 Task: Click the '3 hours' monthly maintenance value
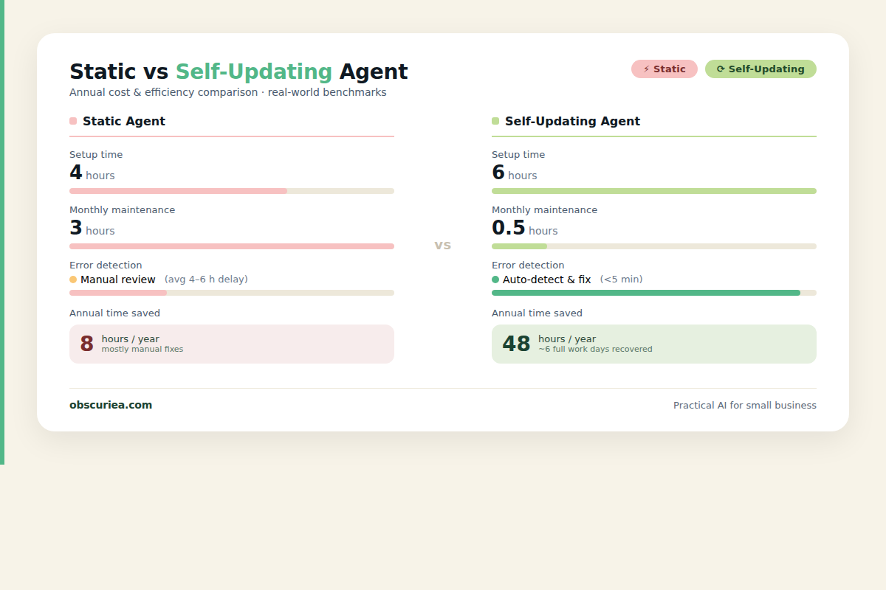(x=92, y=229)
